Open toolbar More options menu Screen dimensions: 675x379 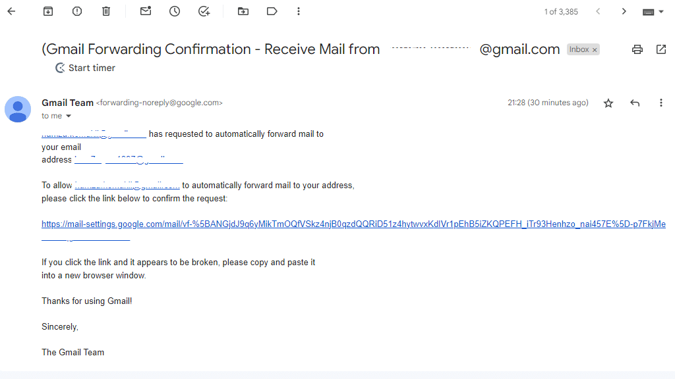pos(299,11)
